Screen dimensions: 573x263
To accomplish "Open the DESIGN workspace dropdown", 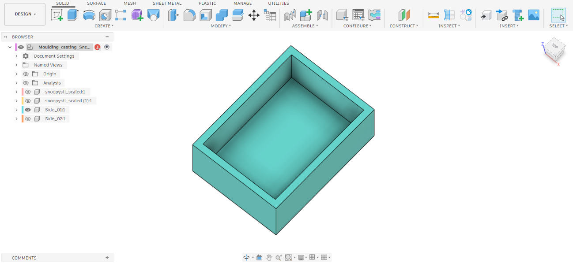I will (25, 14).
